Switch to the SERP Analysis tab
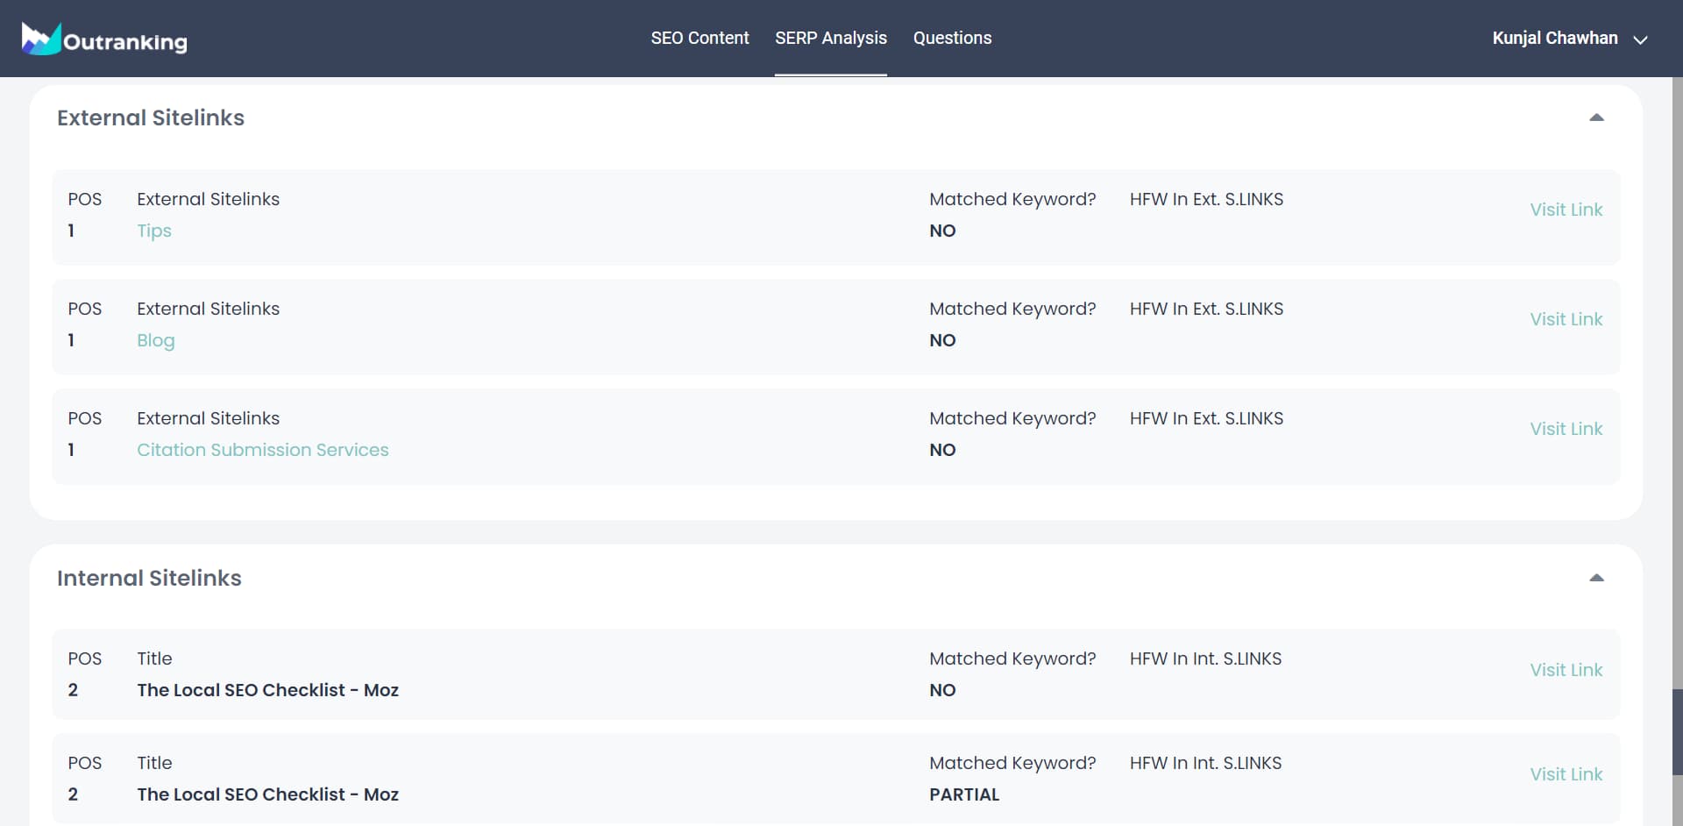 click(x=831, y=38)
